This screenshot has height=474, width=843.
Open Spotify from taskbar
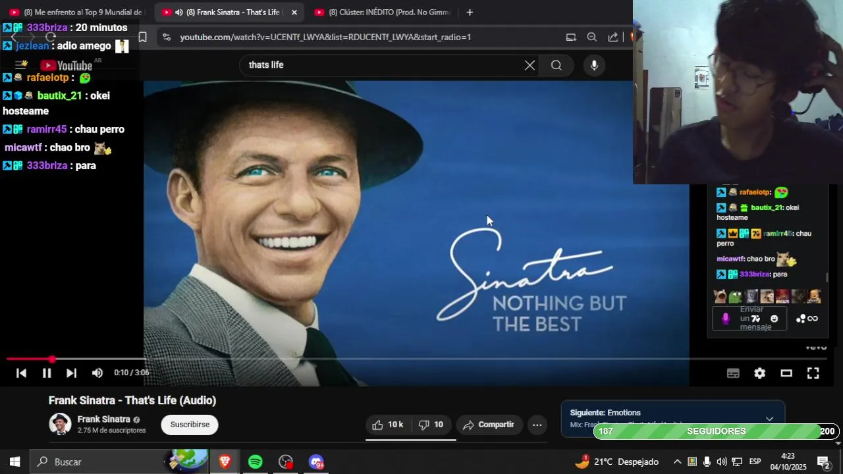point(256,462)
